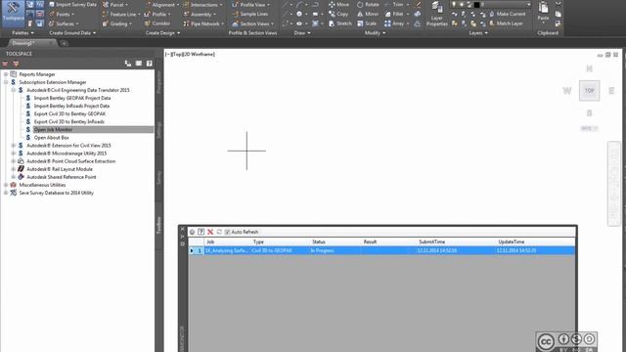Image resolution: width=626 pixels, height=352 pixels.
Task: Click the black layer color swatch
Action: 476,4
